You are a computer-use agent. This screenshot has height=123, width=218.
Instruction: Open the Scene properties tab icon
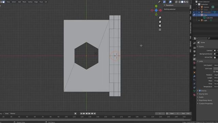coord(194,59)
